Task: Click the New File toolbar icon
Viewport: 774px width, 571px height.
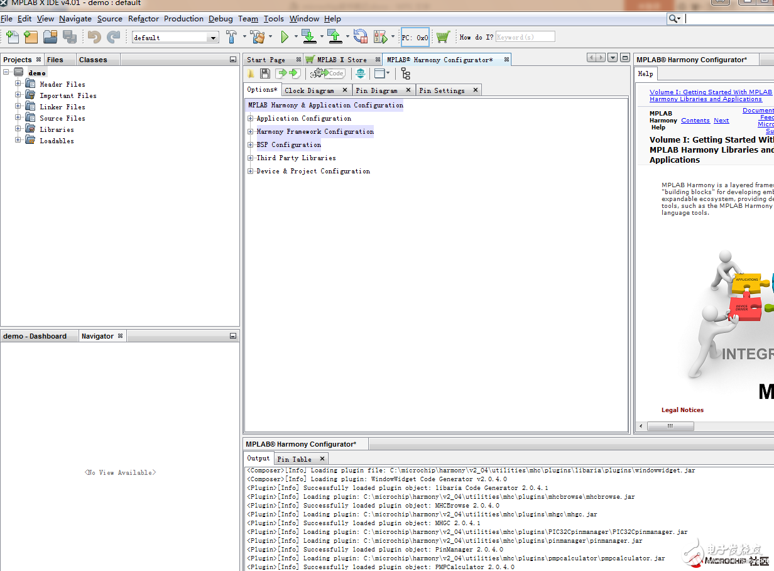Action: (x=12, y=37)
